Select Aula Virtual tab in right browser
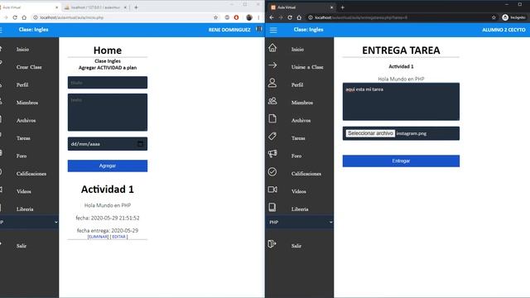Viewport: 530px width, 298px height. point(301,7)
